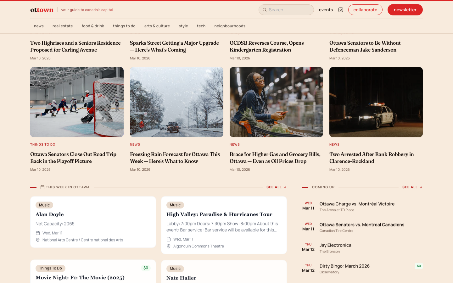The height and width of the screenshot is (283, 453).
Task: Open Dirty Bingo: March 2026 event
Action: [x=344, y=266]
